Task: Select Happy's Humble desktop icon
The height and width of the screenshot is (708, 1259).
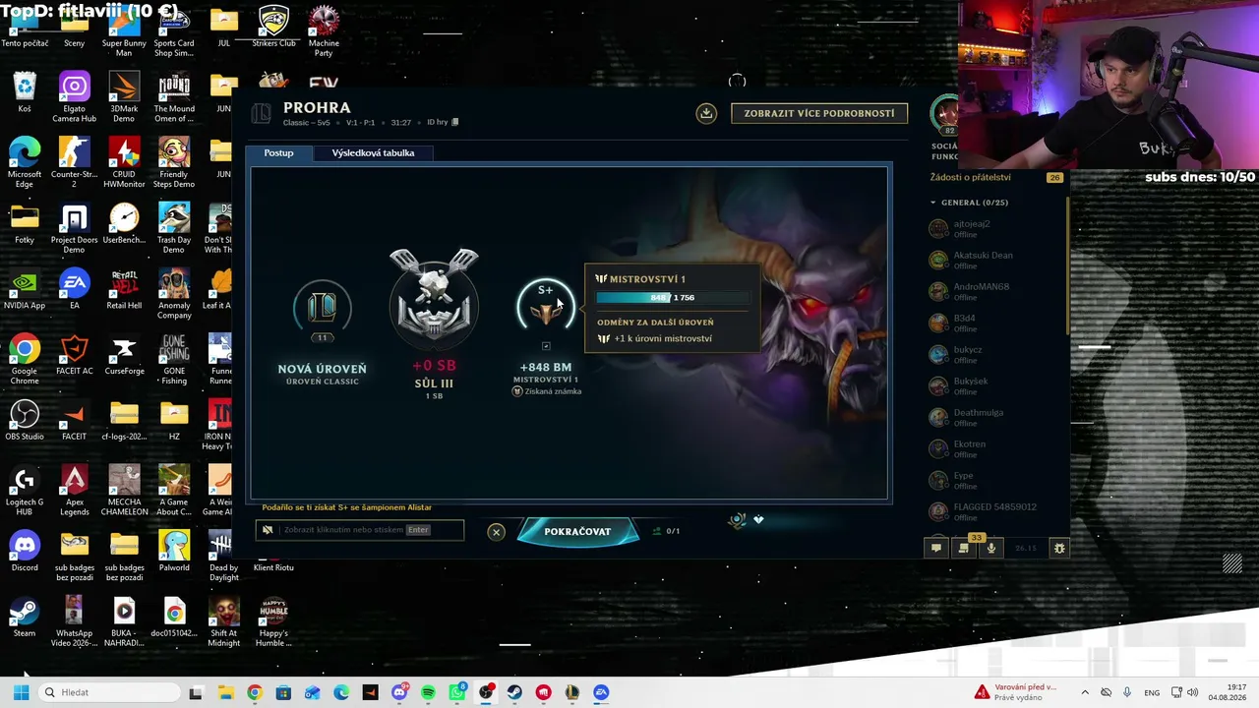Action: point(273,622)
